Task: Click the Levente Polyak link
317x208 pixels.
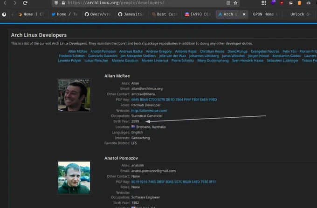Action: (69, 60)
